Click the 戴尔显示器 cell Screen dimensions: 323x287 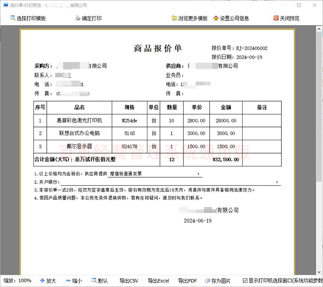pos(79,146)
